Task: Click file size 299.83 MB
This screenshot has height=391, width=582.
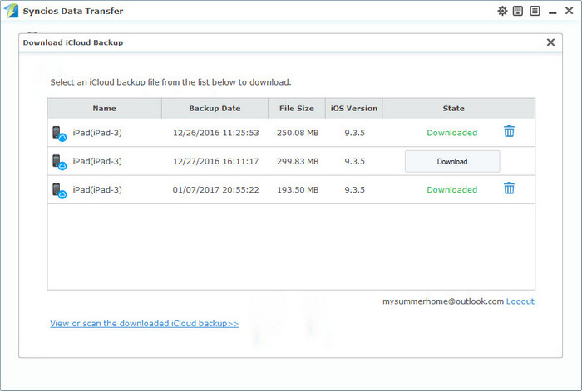Action: pos(298,161)
